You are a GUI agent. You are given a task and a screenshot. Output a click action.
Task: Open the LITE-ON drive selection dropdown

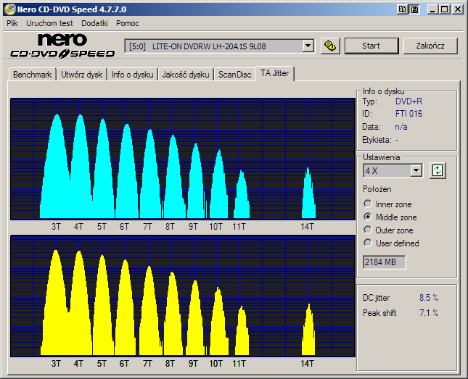click(x=308, y=46)
